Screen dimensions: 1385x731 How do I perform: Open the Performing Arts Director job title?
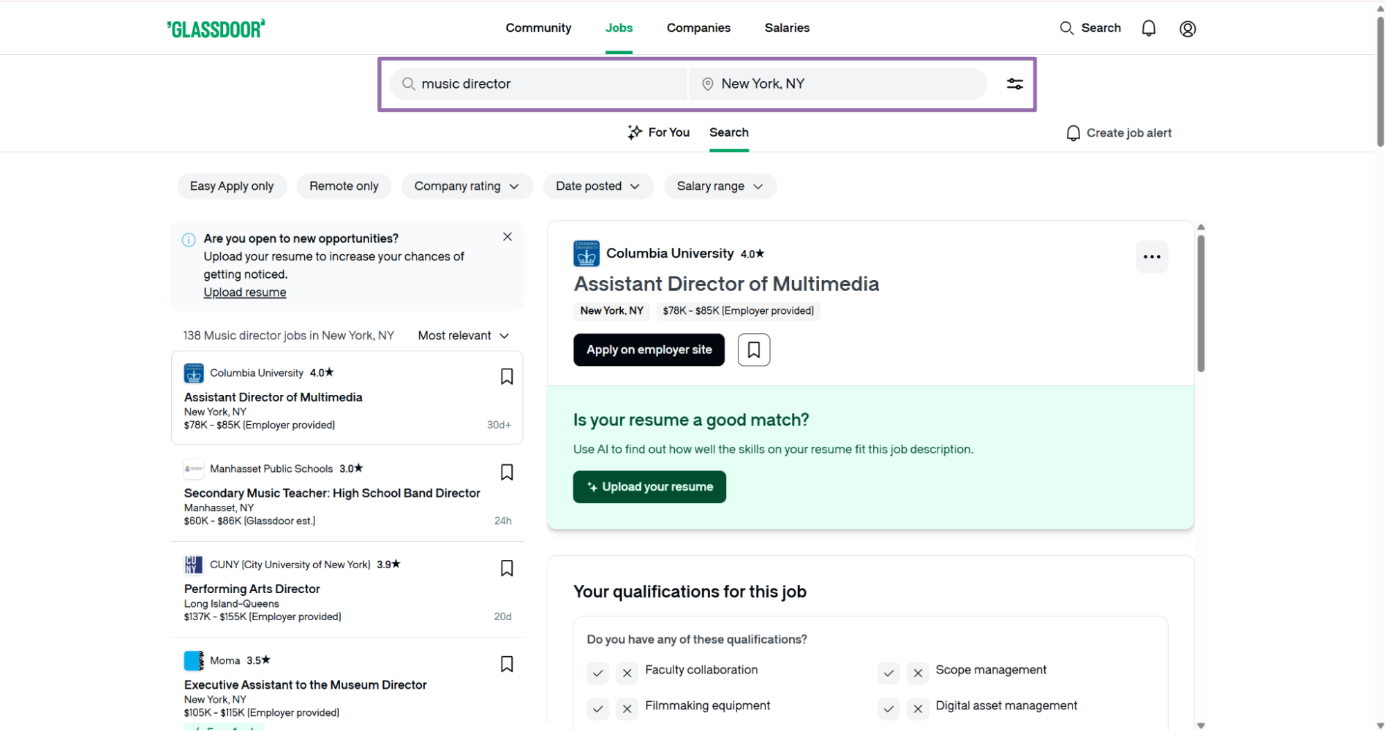[252, 589]
